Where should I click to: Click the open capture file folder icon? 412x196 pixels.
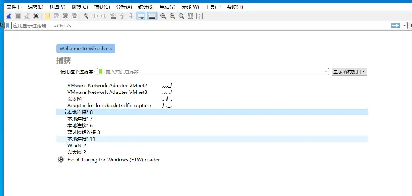pyautogui.click(x=47, y=16)
